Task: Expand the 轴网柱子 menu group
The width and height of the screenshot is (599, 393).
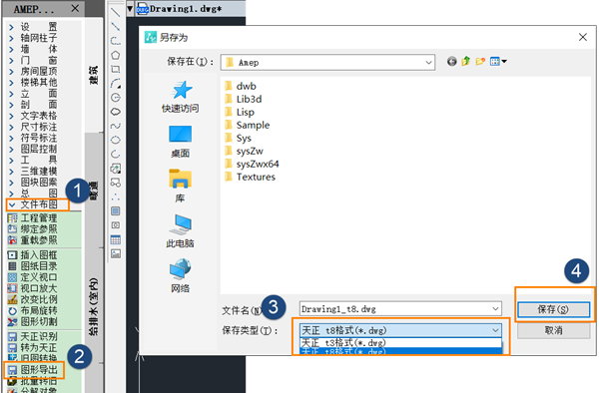Action: pyautogui.click(x=33, y=38)
